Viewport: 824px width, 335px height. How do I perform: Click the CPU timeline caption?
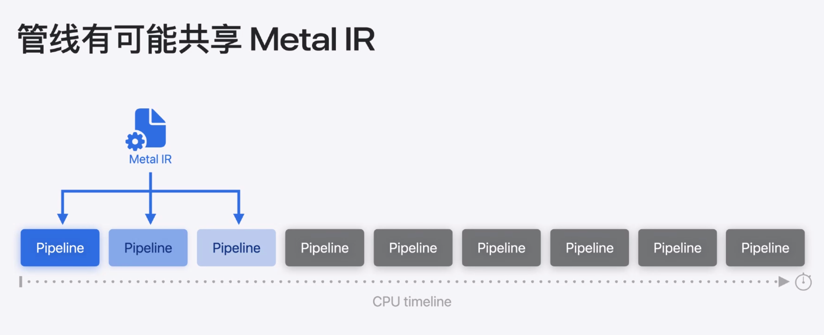[412, 302]
